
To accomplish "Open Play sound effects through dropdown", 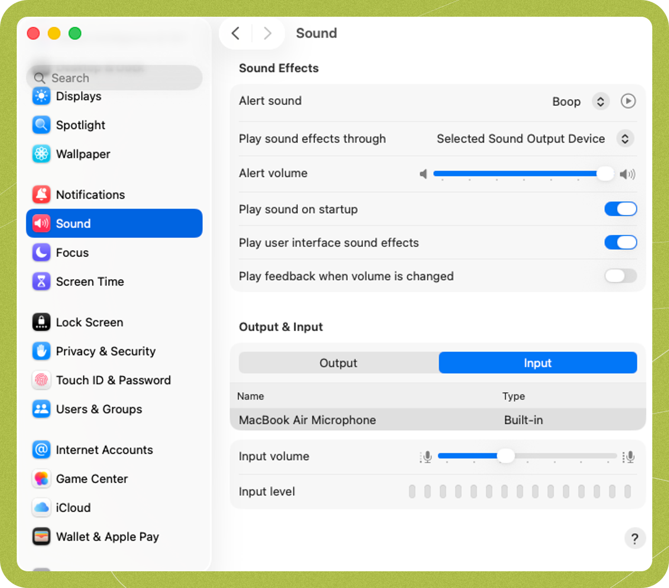I will click(625, 139).
